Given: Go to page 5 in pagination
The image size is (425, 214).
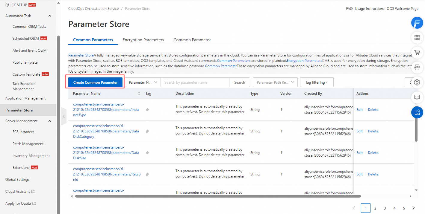Looking at the screenshot, I should point(404,208).
